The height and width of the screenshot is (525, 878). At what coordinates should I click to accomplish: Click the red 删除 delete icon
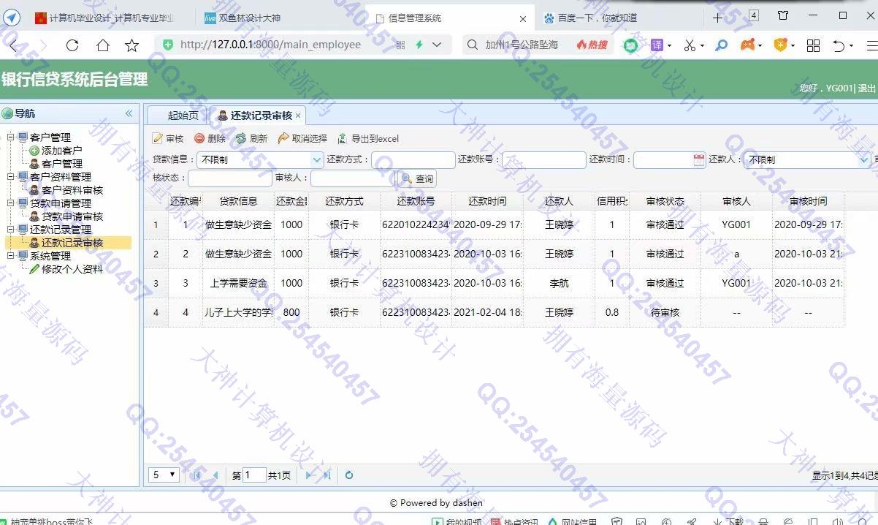coord(199,139)
